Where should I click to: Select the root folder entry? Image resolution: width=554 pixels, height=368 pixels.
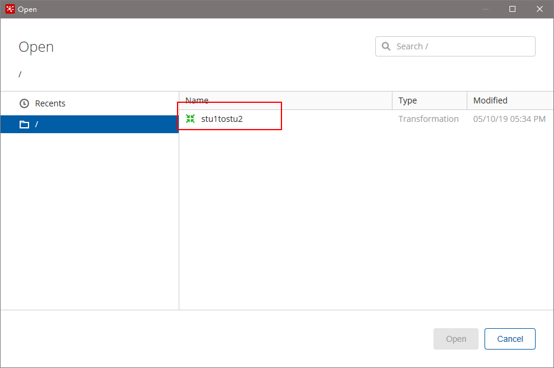tap(90, 124)
